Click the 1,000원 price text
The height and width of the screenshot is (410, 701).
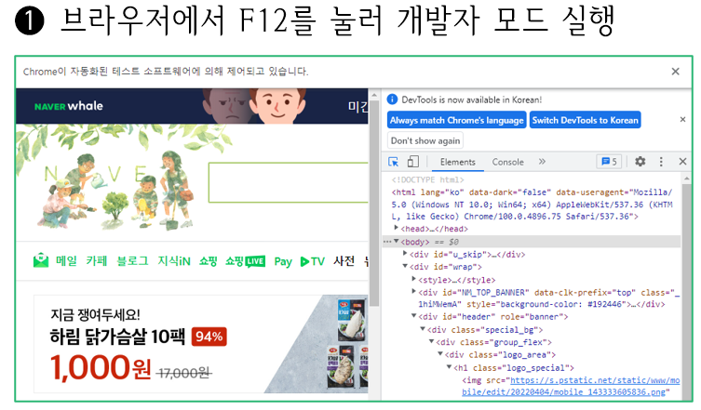101,367
